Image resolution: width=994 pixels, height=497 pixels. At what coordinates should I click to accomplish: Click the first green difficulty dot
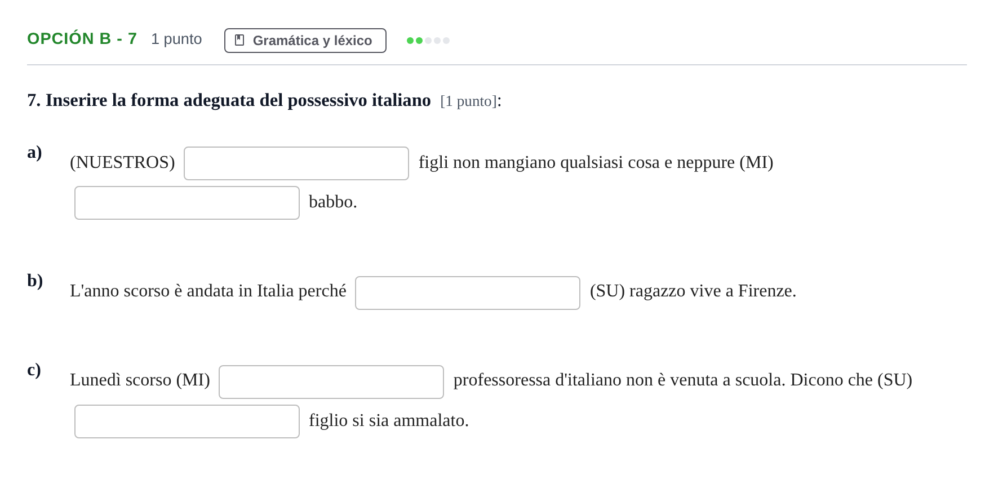pyautogui.click(x=410, y=41)
